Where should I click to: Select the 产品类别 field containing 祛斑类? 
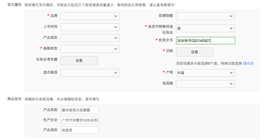click(79, 130)
